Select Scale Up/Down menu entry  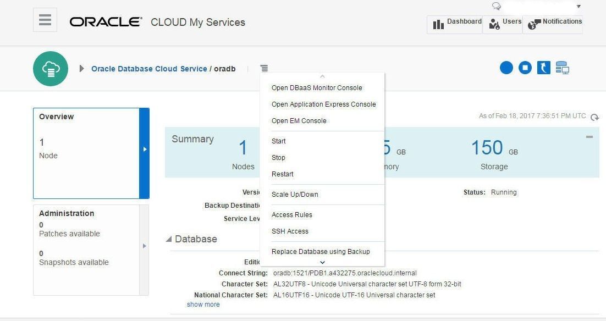(295, 194)
